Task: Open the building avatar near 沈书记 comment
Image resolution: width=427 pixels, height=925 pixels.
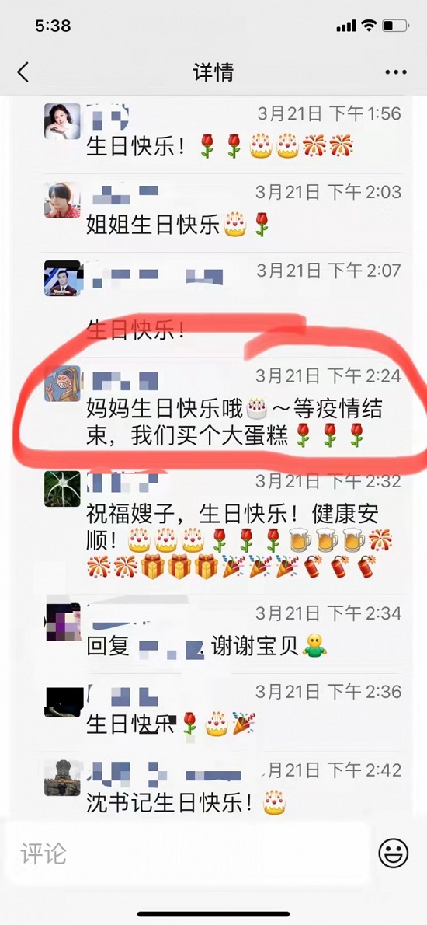Action: (x=62, y=777)
